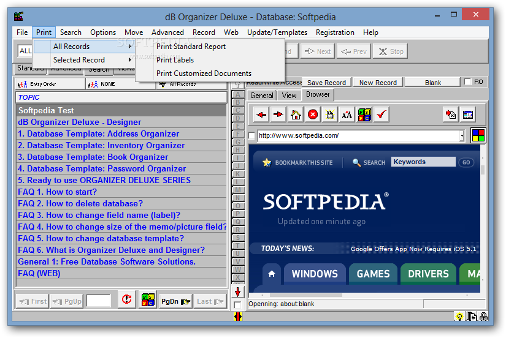Click colored blocks icon next to PgDn
This screenshot has width=506, height=338.
(x=148, y=299)
